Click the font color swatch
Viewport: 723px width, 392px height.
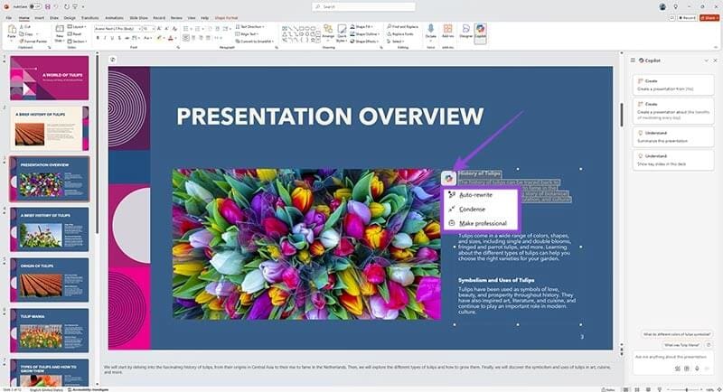(170, 38)
